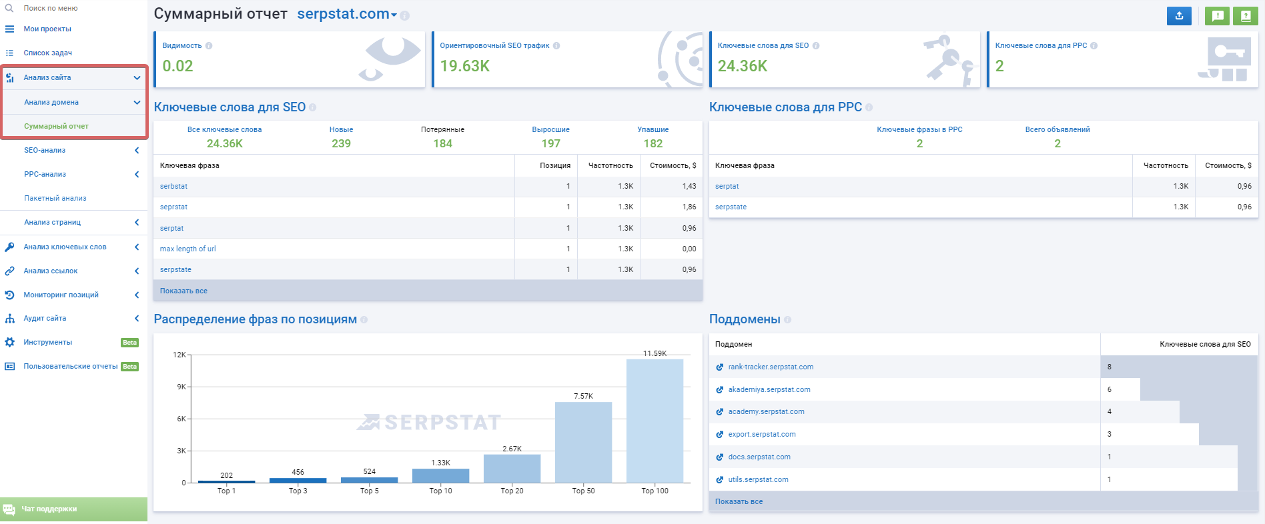The height and width of the screenshot is (524, 1265).
Task: Click the info icon next to 'Видимость'
Action: coord(209,46)
